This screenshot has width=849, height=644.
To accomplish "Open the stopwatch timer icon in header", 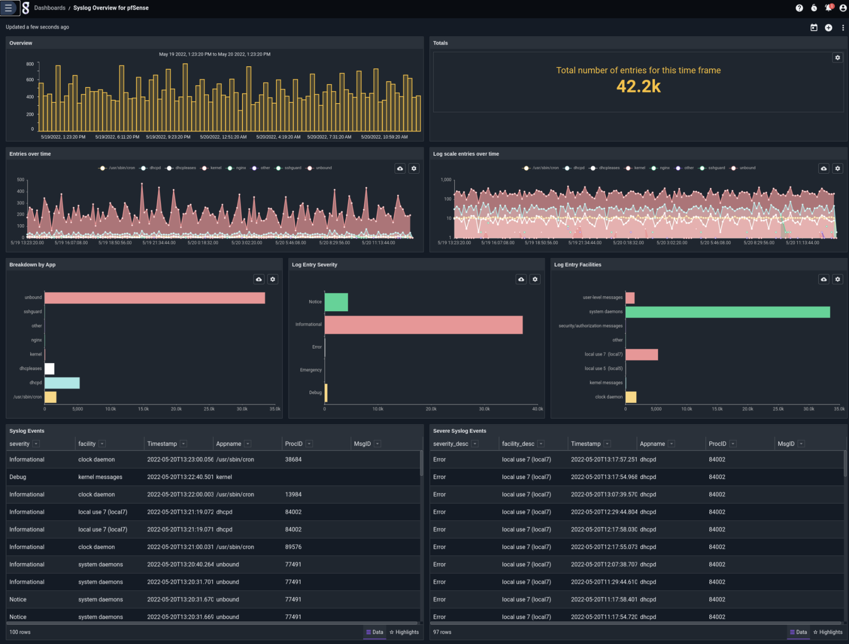I will point(814,8).
